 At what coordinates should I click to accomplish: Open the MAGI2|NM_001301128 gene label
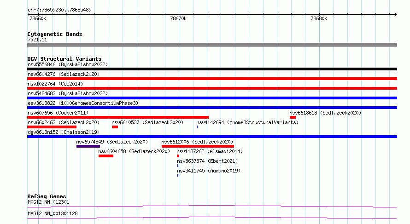click(53, 213)
